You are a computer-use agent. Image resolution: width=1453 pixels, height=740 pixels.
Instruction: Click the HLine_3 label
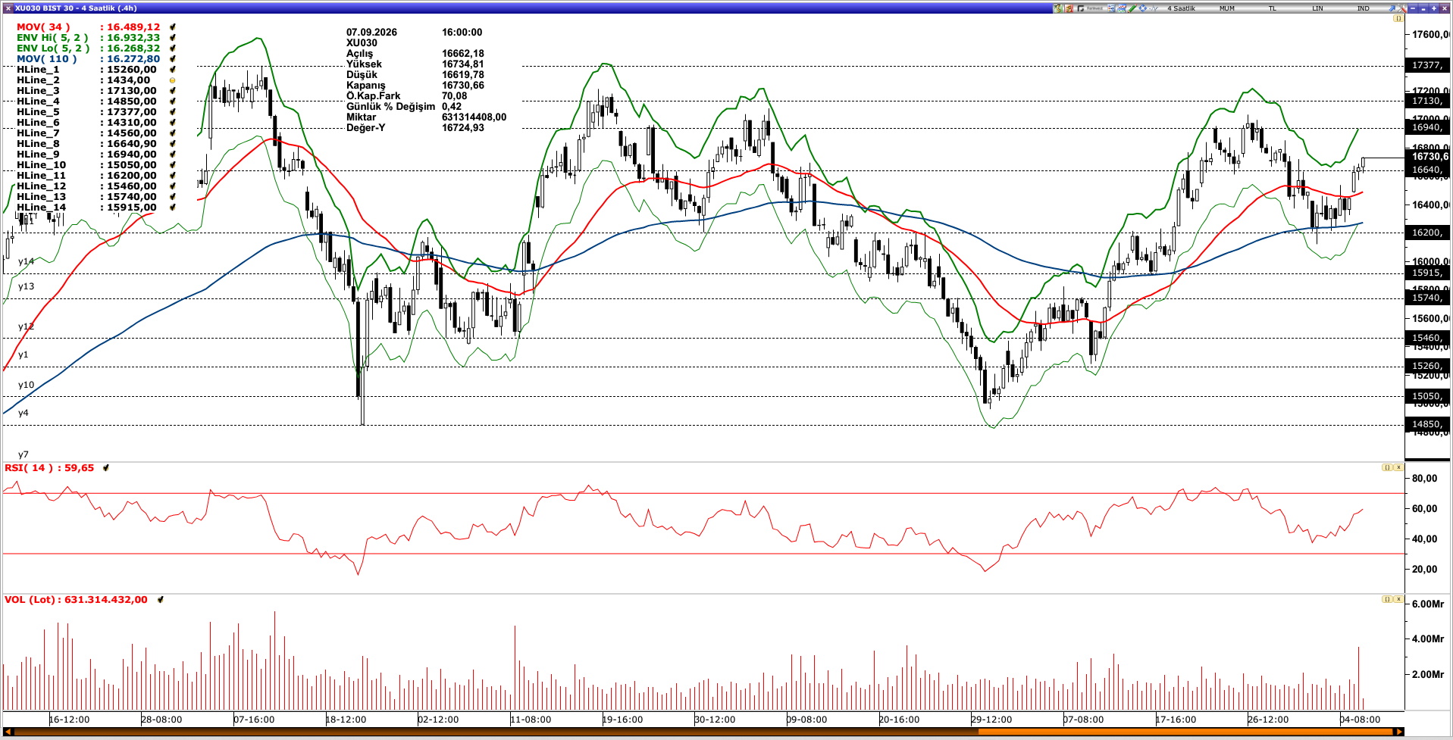point(38,91)
